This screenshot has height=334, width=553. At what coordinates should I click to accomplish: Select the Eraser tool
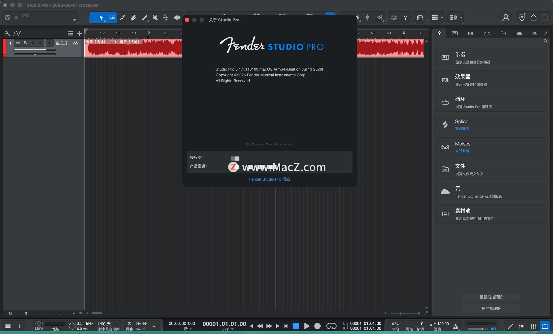133,18
